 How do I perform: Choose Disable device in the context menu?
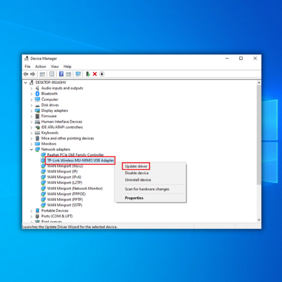pos(137,173)
